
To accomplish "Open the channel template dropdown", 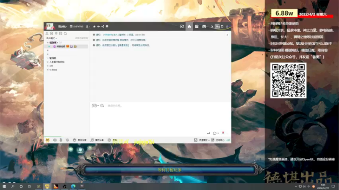I will 202,140.
